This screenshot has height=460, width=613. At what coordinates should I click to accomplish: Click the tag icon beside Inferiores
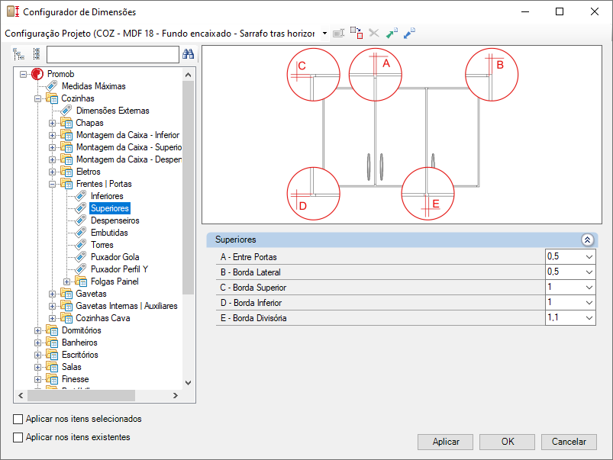[81, 196]
